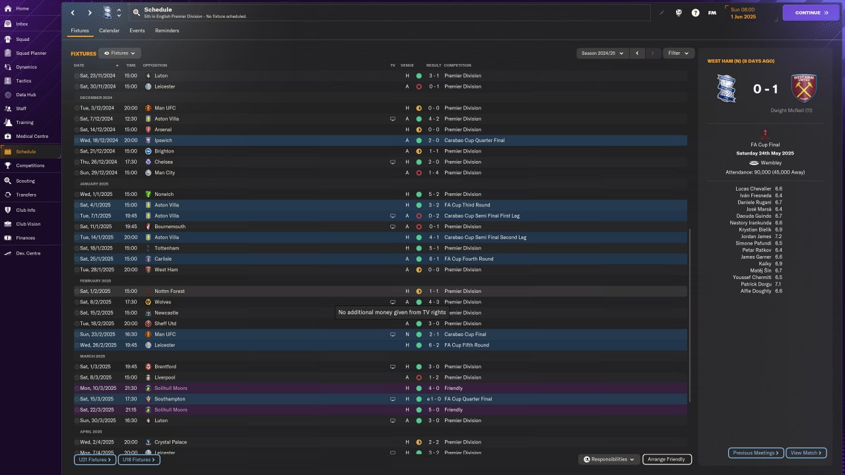This screenshot has height=475, width=845.
Task: Sort fixtures by the Date column header
Action: [79, 65]
